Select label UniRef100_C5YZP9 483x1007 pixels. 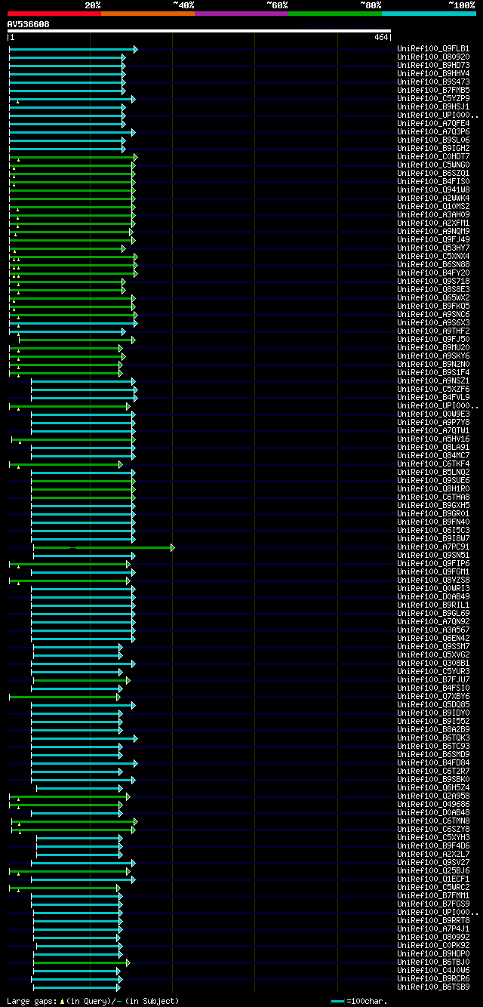click(x=434, y=98)
